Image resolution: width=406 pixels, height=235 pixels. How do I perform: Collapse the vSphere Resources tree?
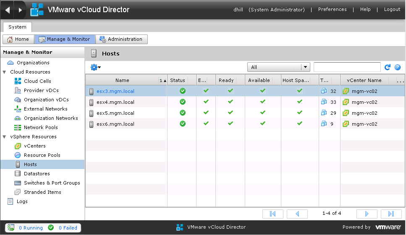tap(4, 137)
